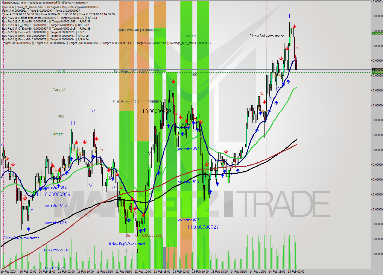
Task: Click the Target 423: 0.00001135 text
Action: pyautogui.click(x=118, y=43)
